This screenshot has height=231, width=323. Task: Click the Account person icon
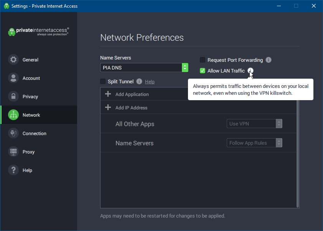point(13,78)
